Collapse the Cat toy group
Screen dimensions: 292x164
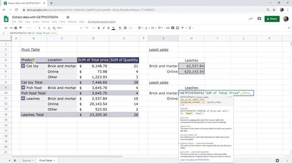[23, 66]
